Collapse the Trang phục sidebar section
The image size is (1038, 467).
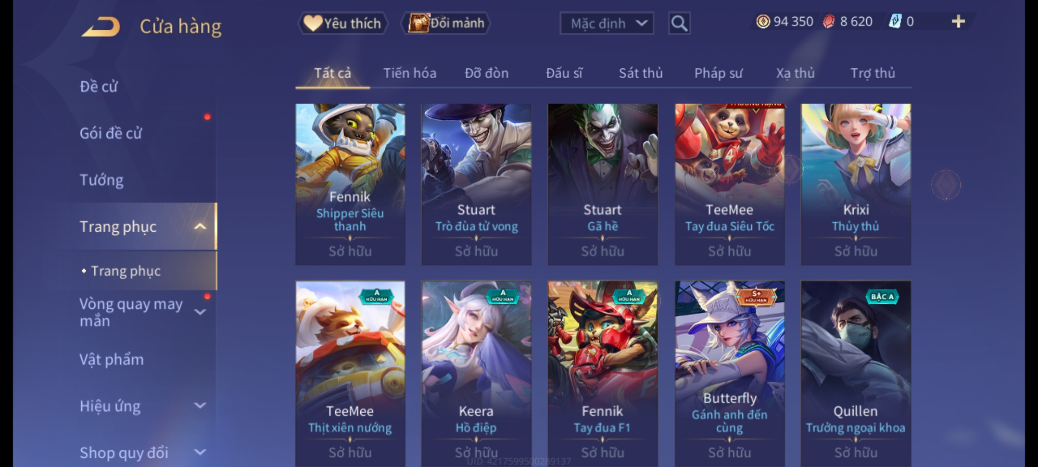click(200, 227)
